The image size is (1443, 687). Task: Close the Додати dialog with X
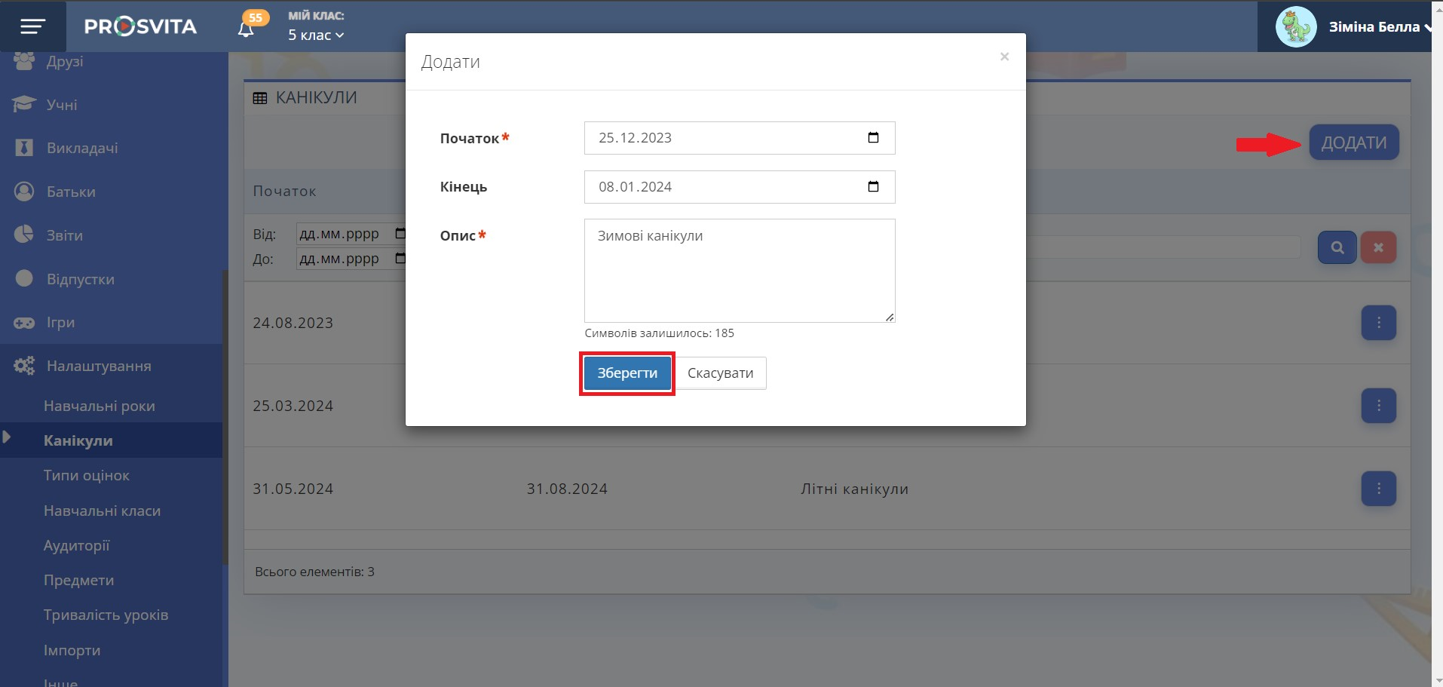pos(1004,57)
